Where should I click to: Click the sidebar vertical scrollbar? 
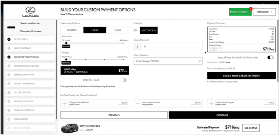click(57, 69)
